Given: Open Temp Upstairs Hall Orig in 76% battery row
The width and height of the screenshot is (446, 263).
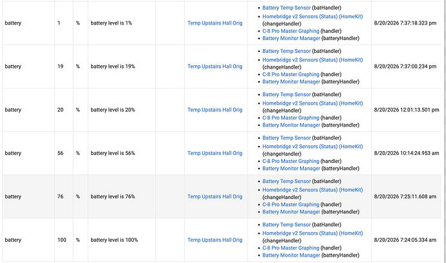Looking at the screenshot, I should [215, 196].
